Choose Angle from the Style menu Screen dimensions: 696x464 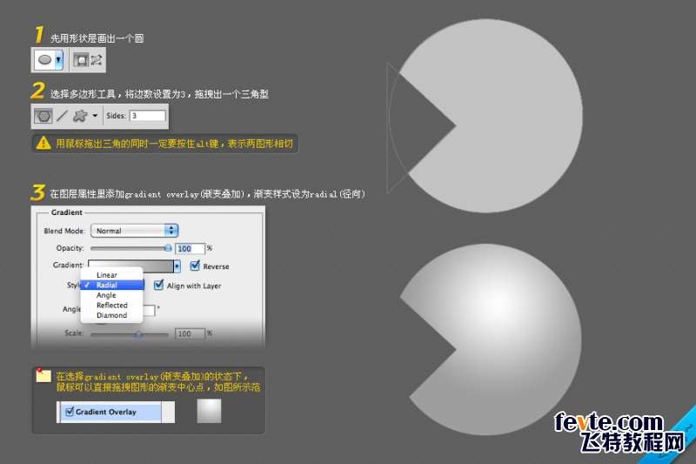(x=112, y=295)
